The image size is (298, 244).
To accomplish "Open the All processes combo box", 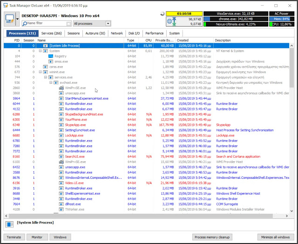I will point(92,24).
